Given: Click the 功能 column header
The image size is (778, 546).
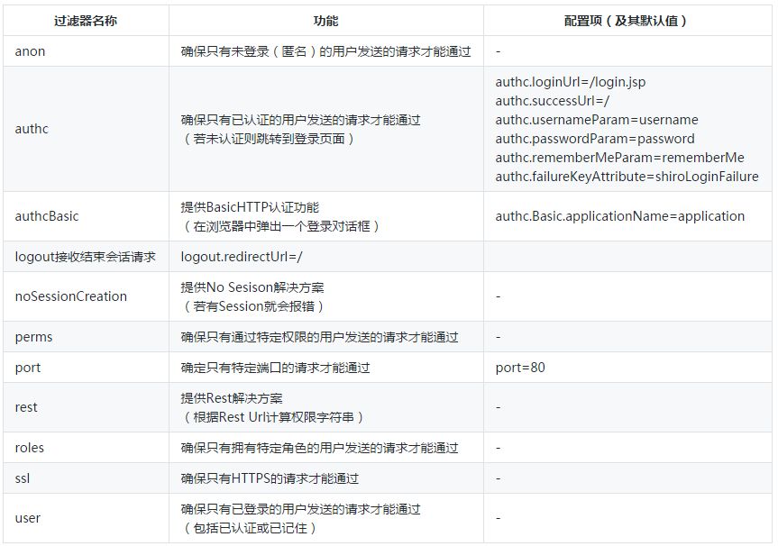Looking at the screenshot, I should (x=326, y=21).
